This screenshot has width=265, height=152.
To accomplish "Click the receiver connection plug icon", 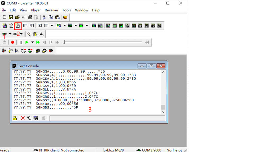I will click(5, 34).
